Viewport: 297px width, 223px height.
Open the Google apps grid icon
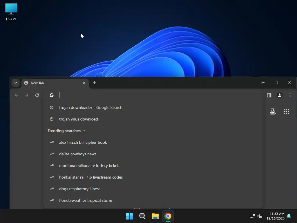tap(287, 111)
